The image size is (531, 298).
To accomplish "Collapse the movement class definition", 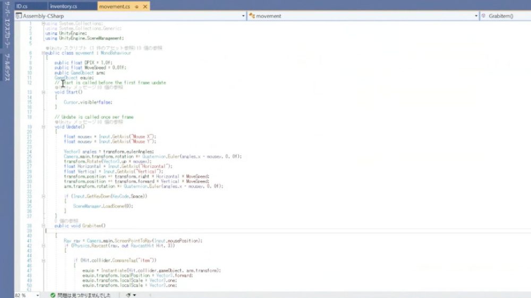I will [44, 53].
